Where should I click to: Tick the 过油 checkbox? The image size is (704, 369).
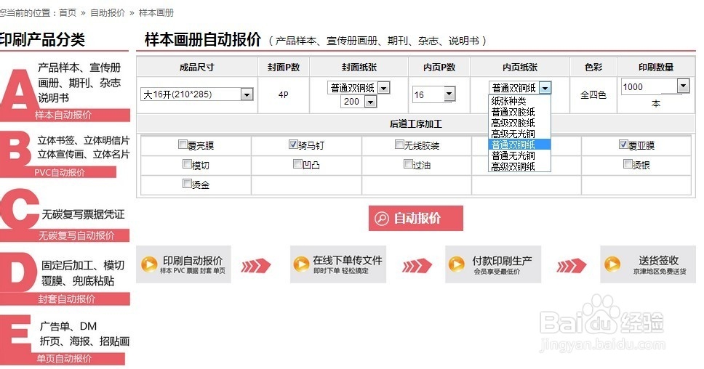click(x=408, y=164)
